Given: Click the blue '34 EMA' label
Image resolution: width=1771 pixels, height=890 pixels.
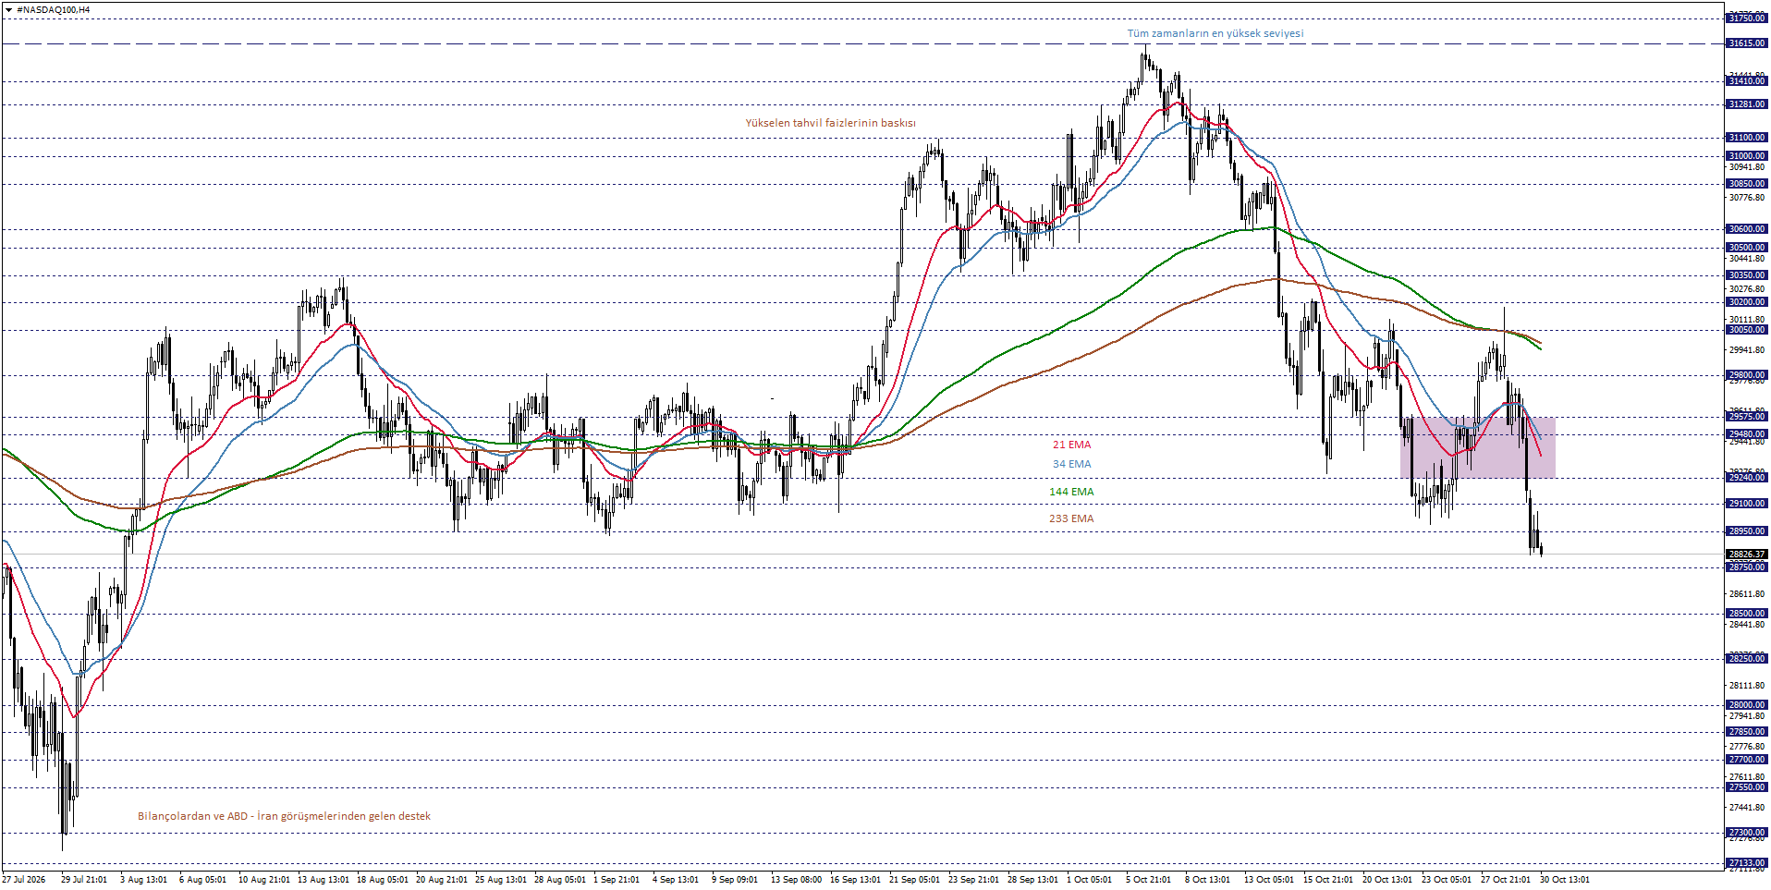Looking at the screenshot, I should [x=1071, y=464].
